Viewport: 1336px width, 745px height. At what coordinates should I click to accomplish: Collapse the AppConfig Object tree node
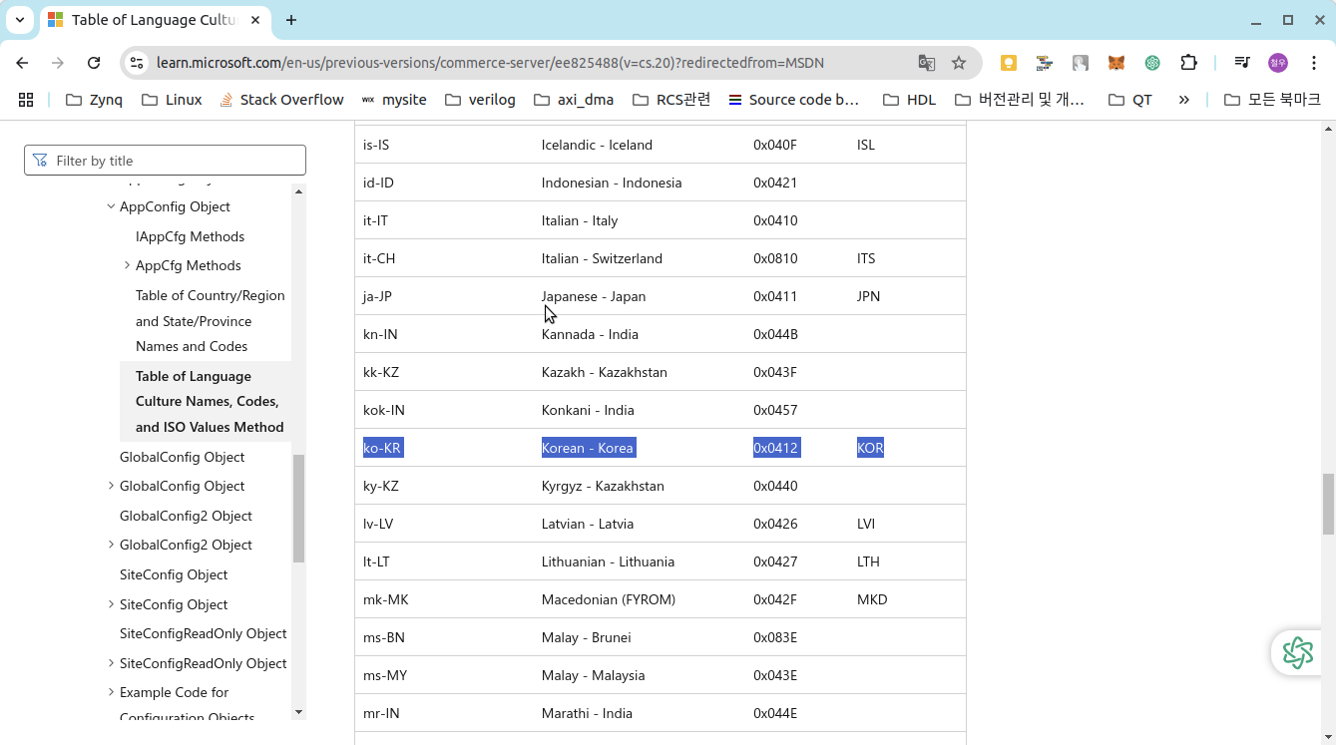click(x=111, y=206)
